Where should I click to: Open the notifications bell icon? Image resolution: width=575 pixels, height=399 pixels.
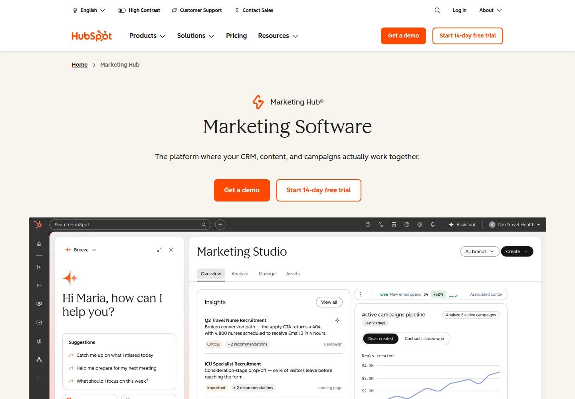(432, 225)
